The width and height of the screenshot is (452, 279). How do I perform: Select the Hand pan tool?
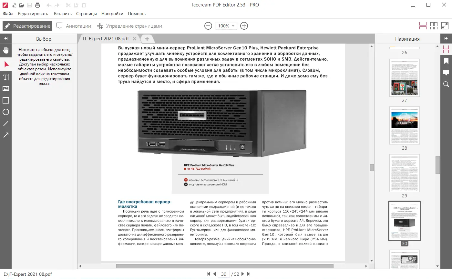click(6, 50)
